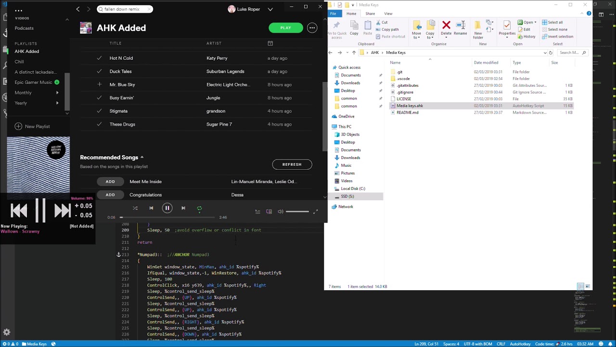616x347 pixels.
Task: Refresh the Explorer address bar
Action: pyautogui.click(x=551, y=53)
